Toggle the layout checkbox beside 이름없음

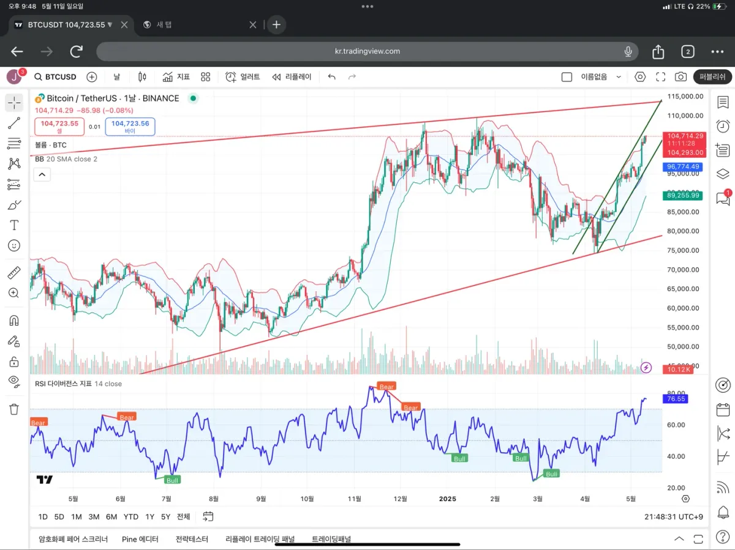tap(567, 77)
